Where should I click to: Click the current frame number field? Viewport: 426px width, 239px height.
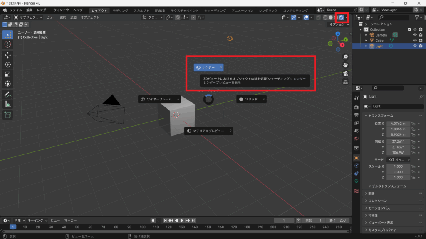pos(284,221)
